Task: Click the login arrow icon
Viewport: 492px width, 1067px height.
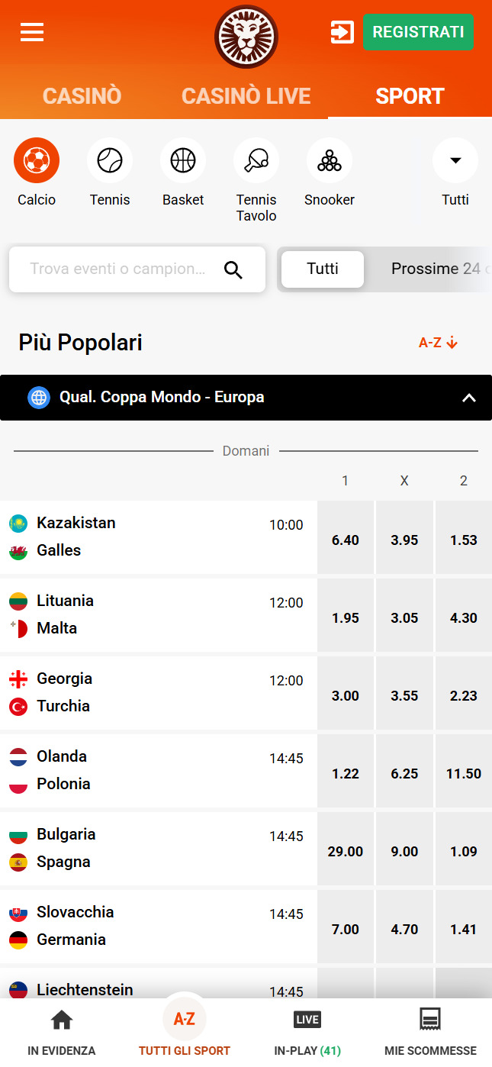Action: [x=342, y=32]
